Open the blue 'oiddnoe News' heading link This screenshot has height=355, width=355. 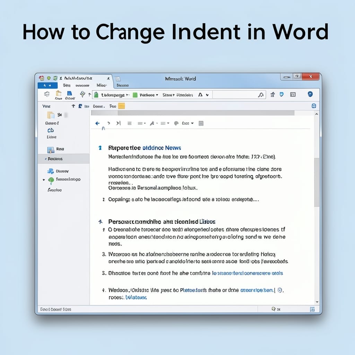162,148
